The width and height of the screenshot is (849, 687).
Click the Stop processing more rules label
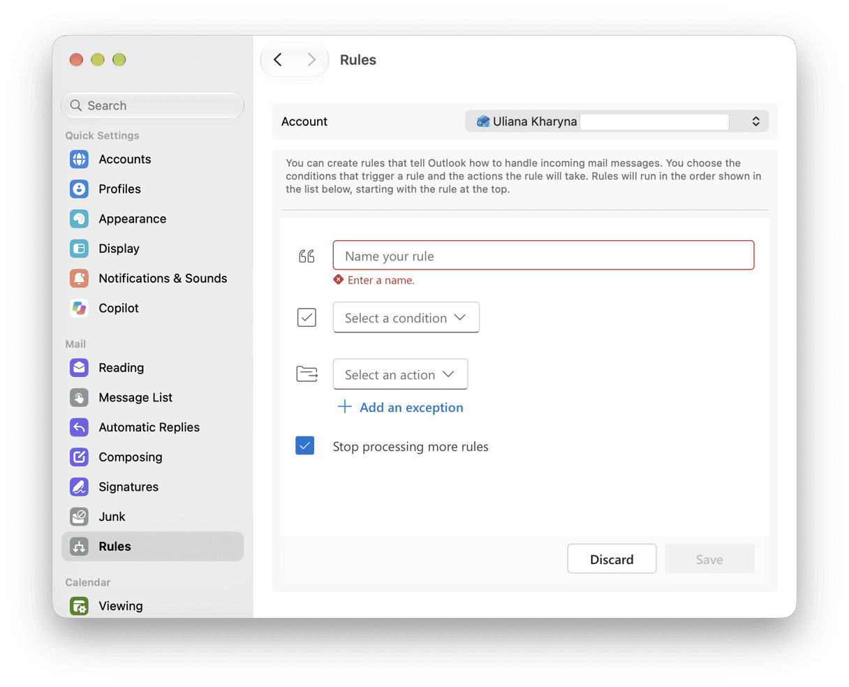pyautogui.click(x=411, y=447)
